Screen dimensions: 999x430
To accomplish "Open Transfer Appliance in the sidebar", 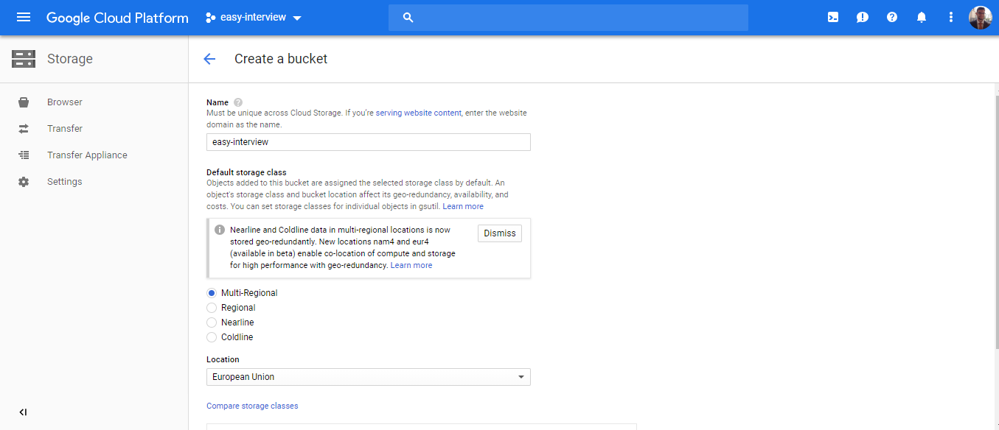I will coord(87,155).
